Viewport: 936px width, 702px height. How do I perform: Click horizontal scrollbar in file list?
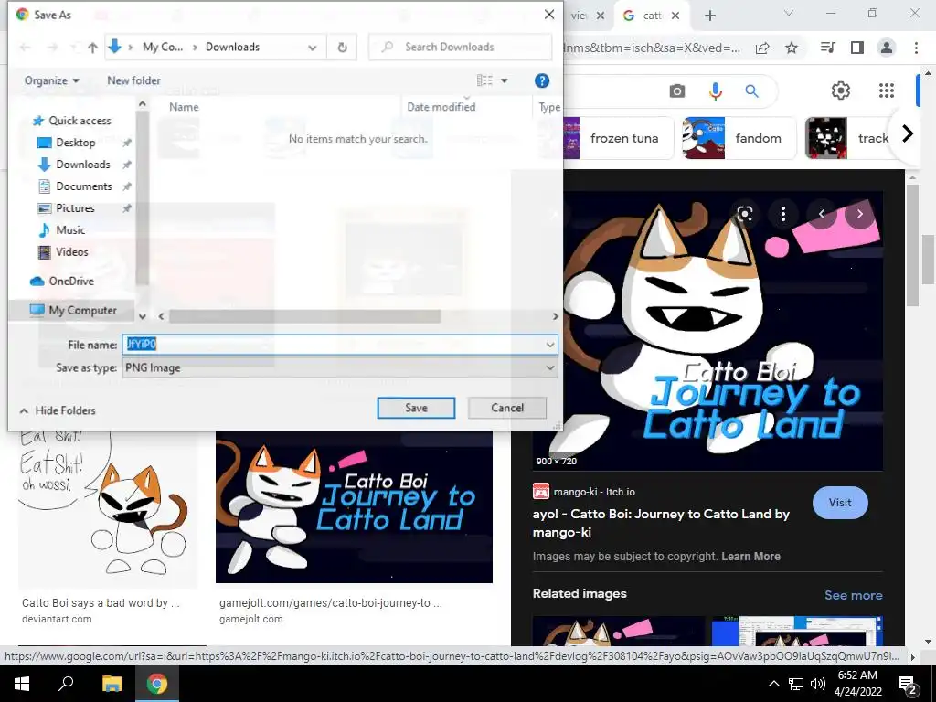304,316
